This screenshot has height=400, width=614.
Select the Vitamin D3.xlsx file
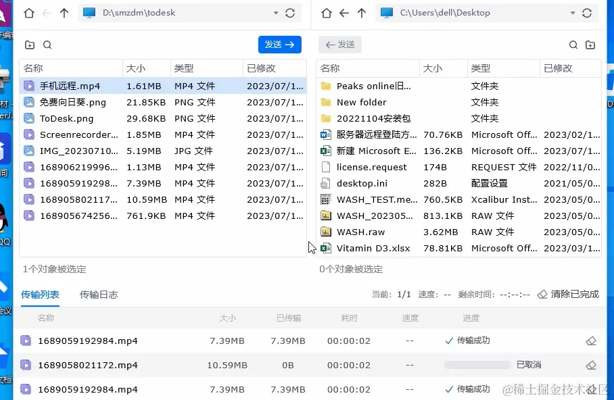[458, 248]
